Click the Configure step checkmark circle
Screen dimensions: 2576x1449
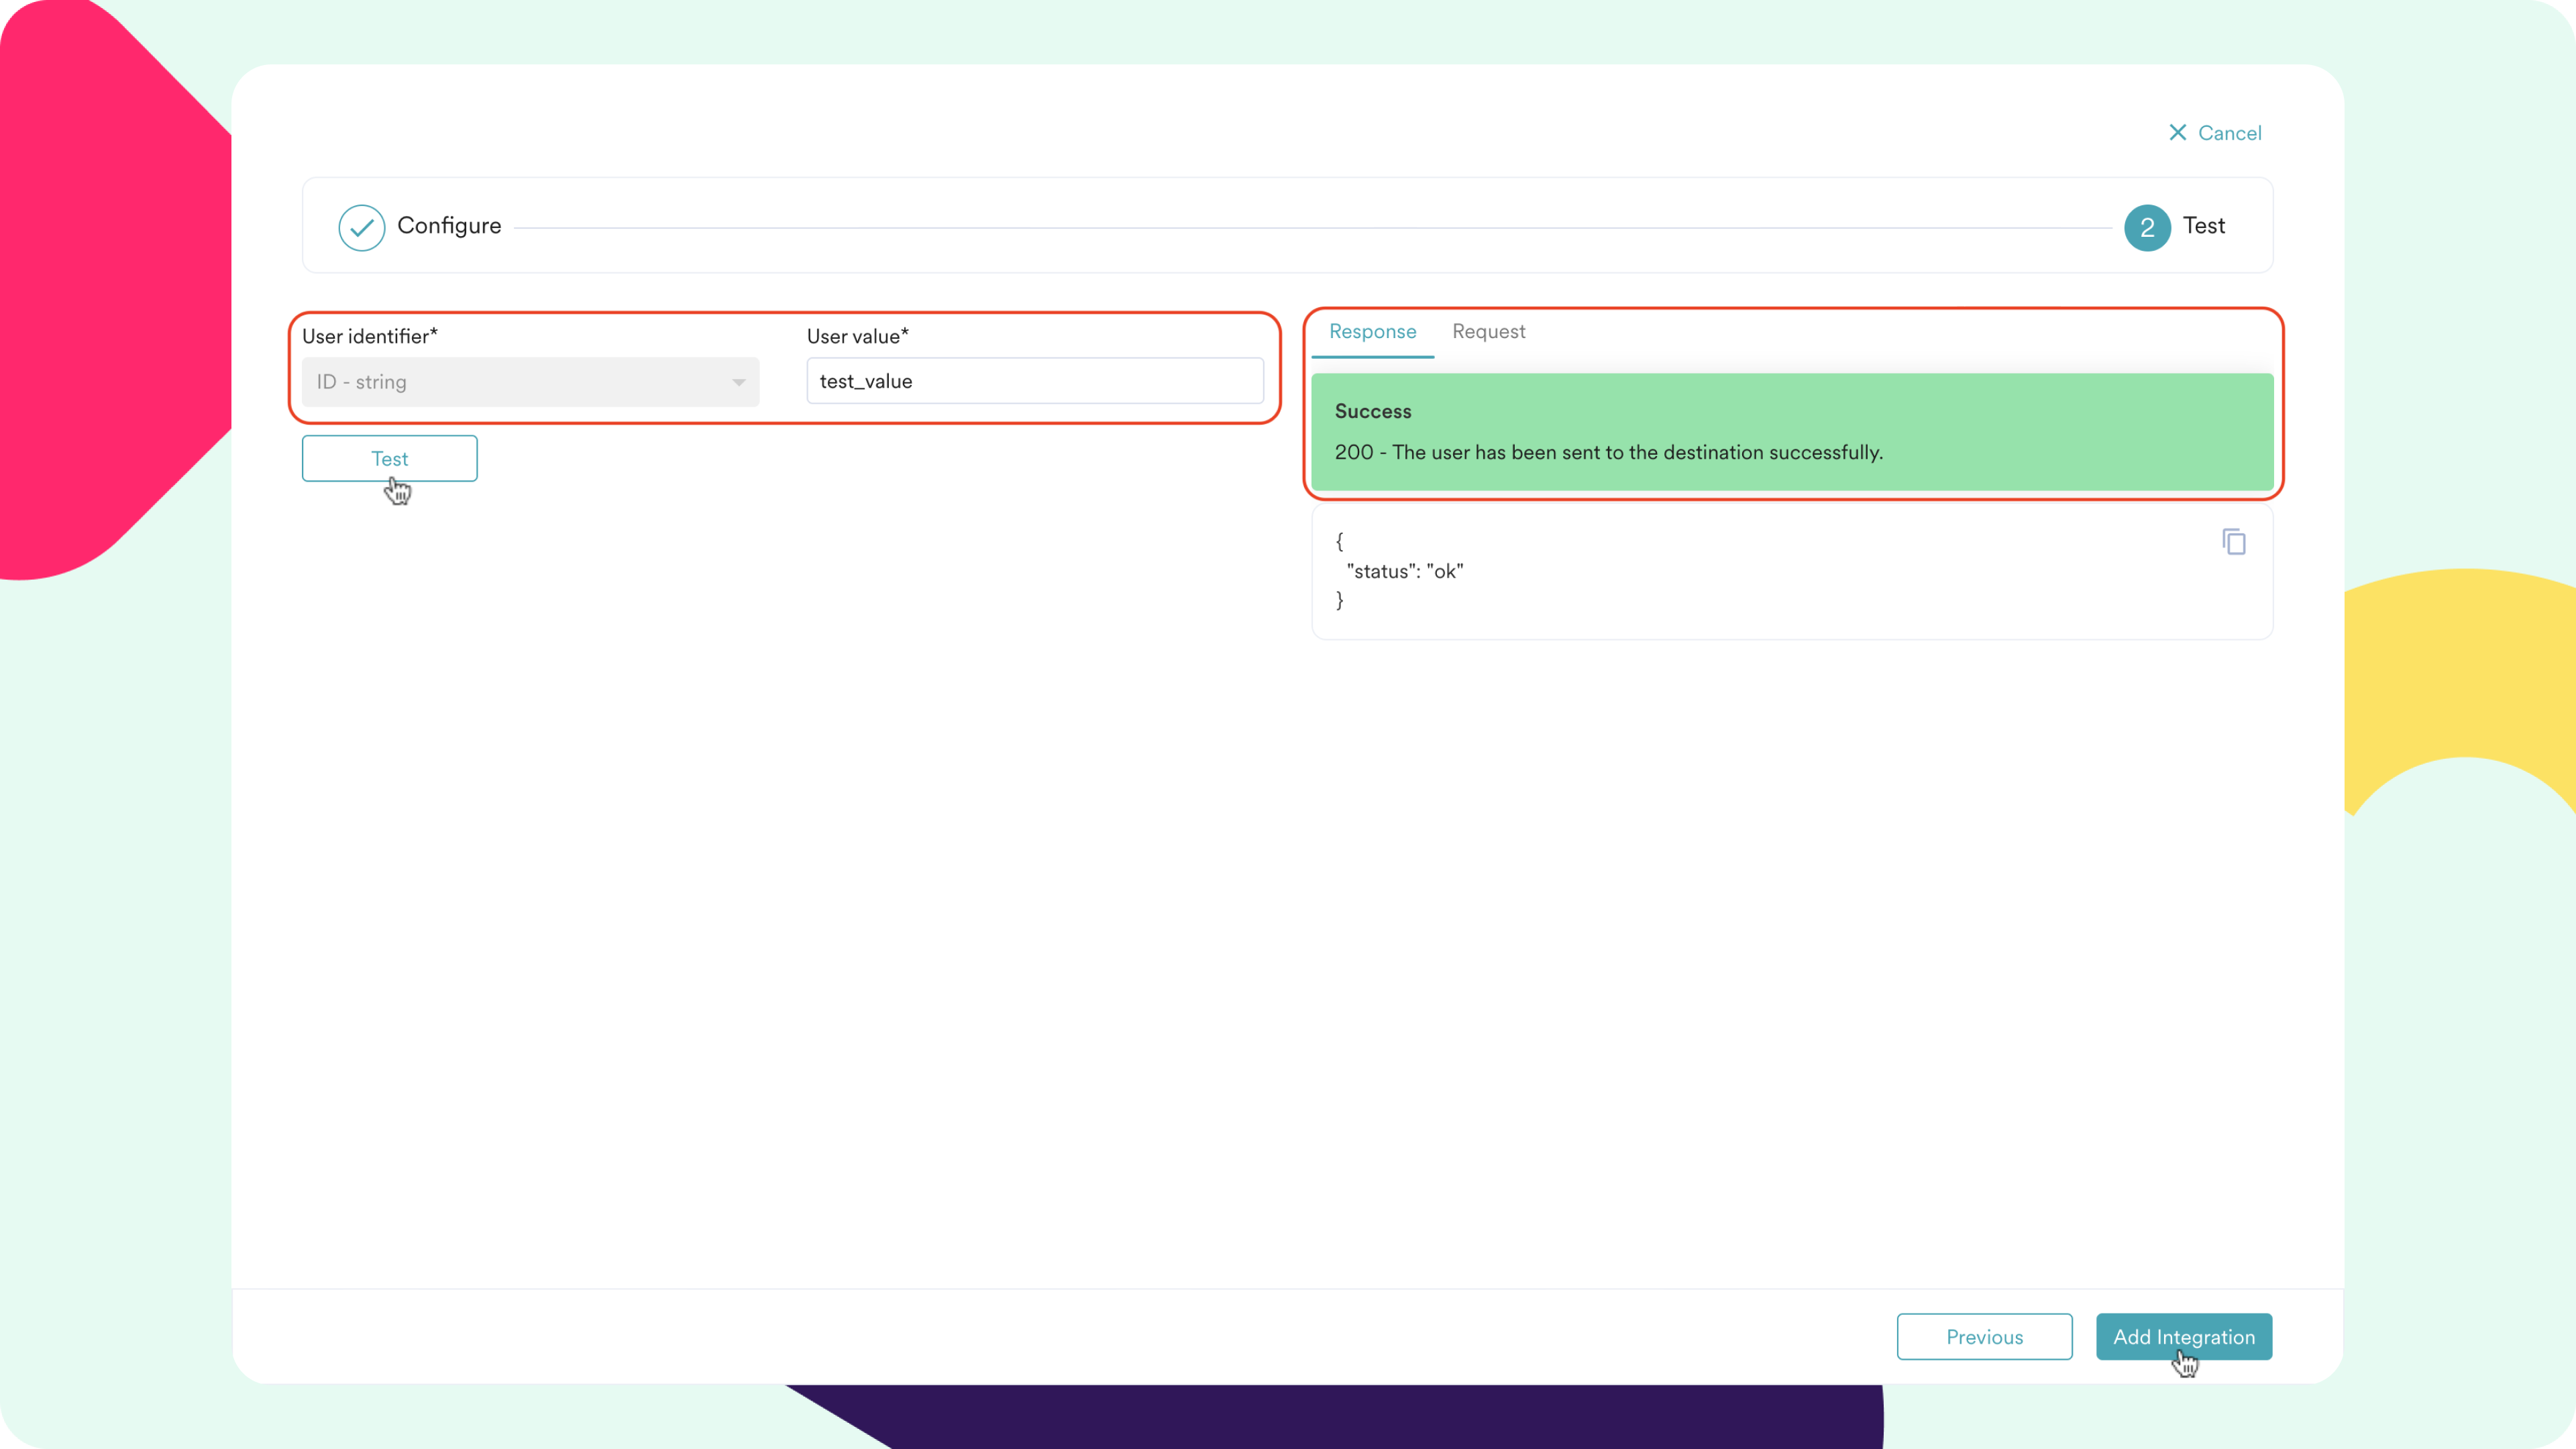[361, 227]
